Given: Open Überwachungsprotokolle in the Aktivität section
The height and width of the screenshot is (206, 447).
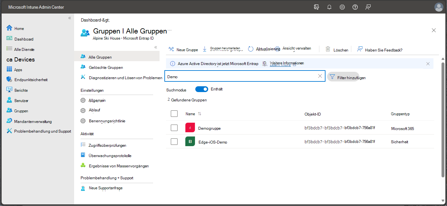Looking at the screenshot, I should (110, 156).
